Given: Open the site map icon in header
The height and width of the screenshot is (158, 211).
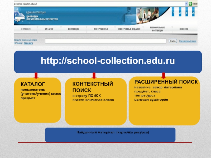Looking at the screenshot, I should (193, 12).
